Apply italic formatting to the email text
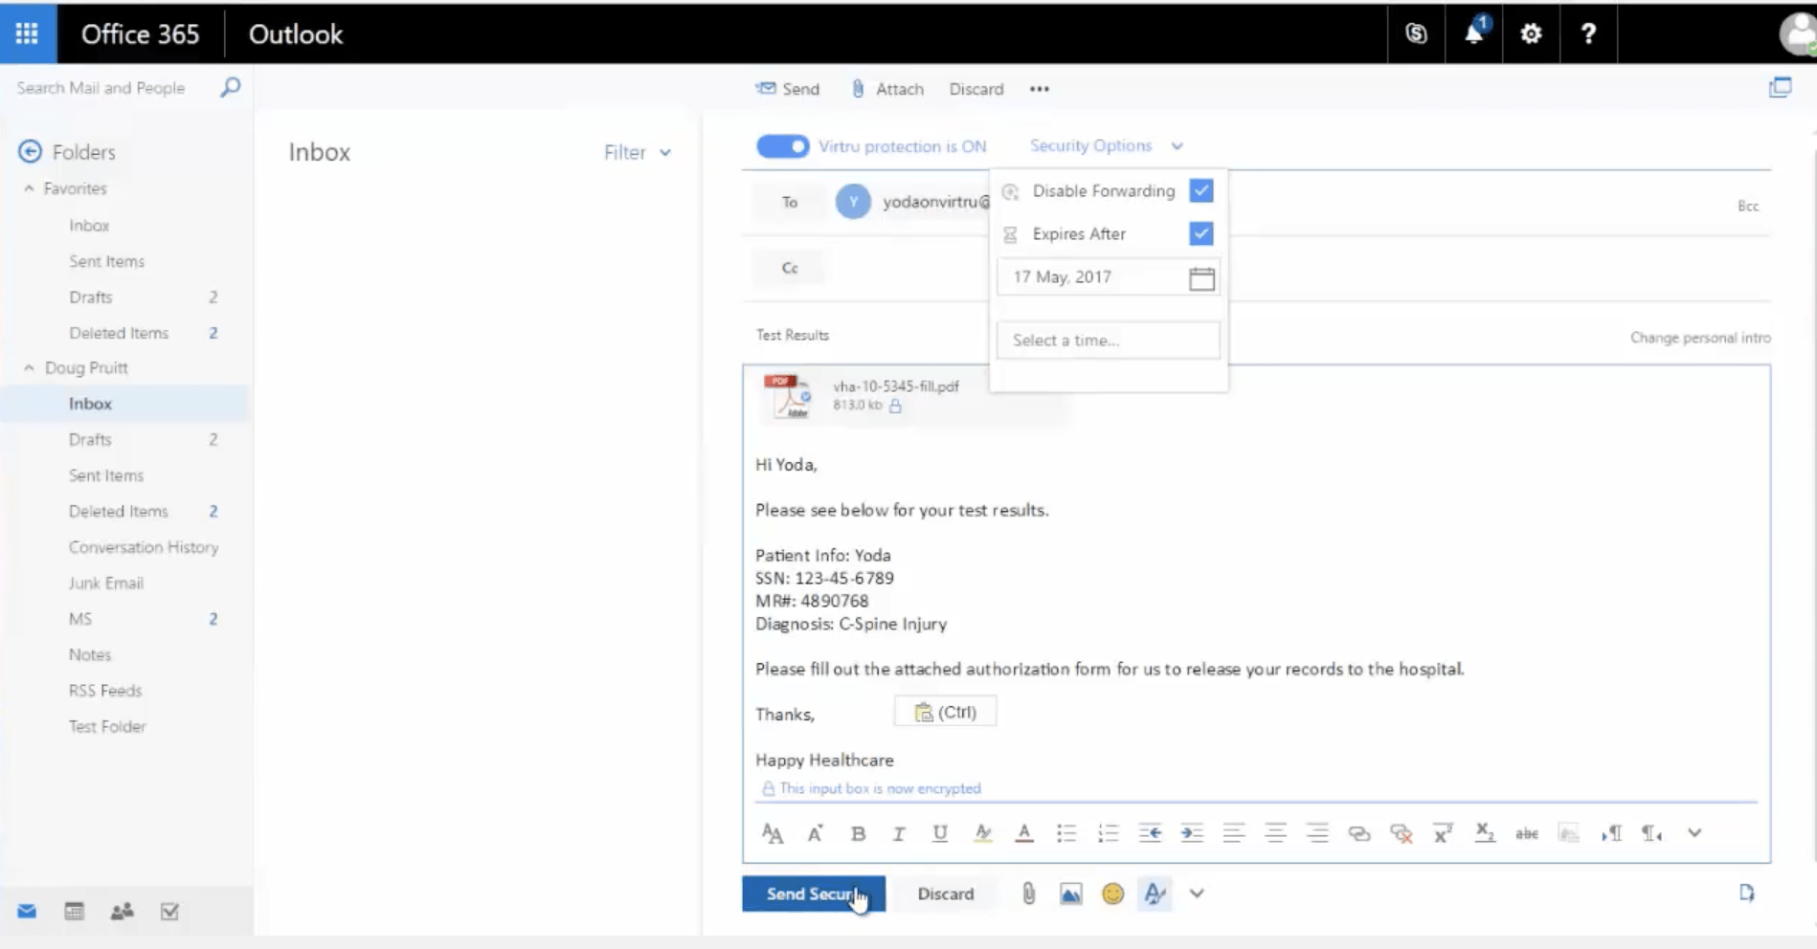 click(899, 833)
